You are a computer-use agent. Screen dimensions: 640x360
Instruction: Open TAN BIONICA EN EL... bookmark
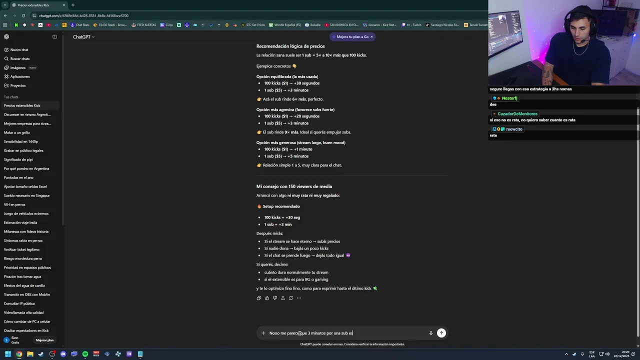coord(341,25)
